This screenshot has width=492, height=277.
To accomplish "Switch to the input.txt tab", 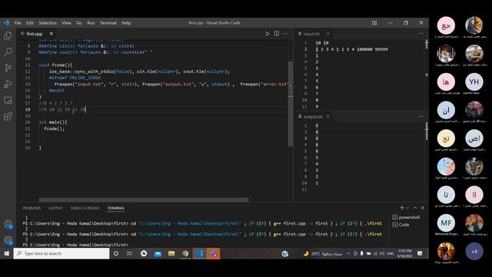I will click(311, 34).
